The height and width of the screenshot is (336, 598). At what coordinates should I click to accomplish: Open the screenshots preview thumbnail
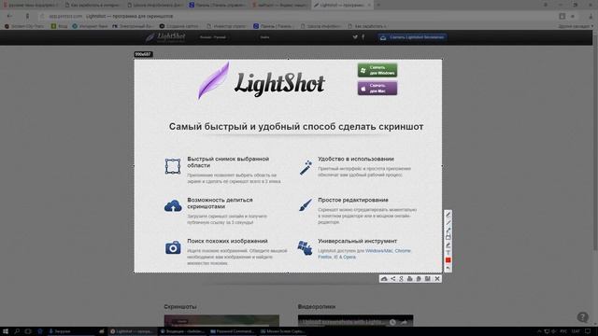221,320
